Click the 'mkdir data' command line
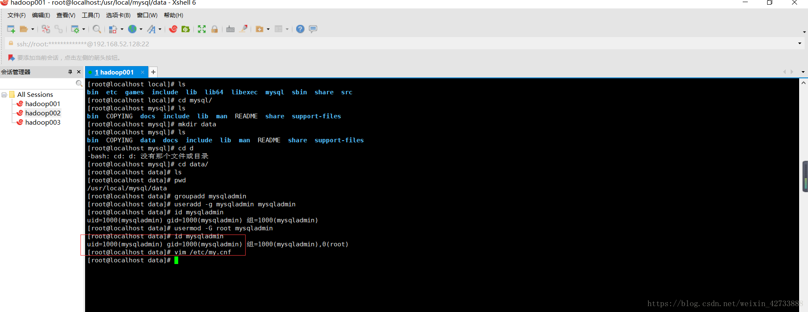The image size is (808, 312). 197,125
